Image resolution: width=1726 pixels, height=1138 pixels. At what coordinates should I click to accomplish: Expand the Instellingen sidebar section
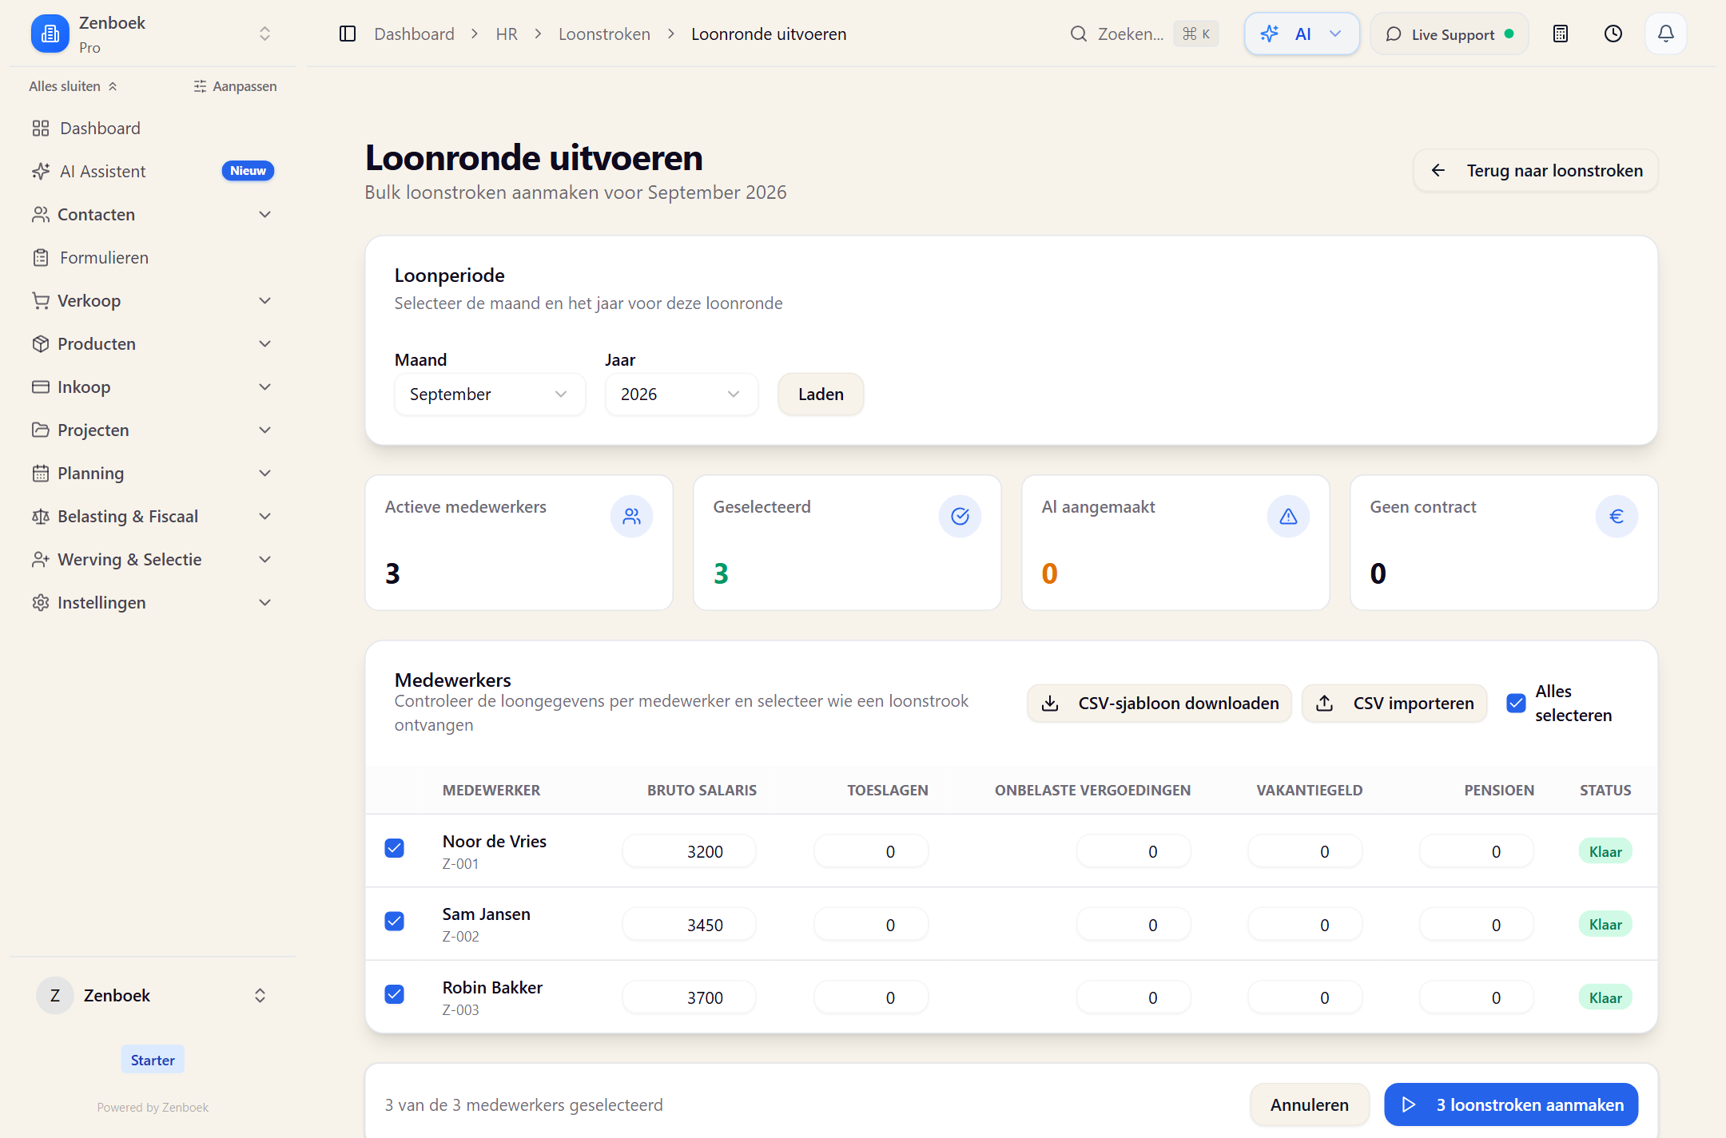click(152, 602)
